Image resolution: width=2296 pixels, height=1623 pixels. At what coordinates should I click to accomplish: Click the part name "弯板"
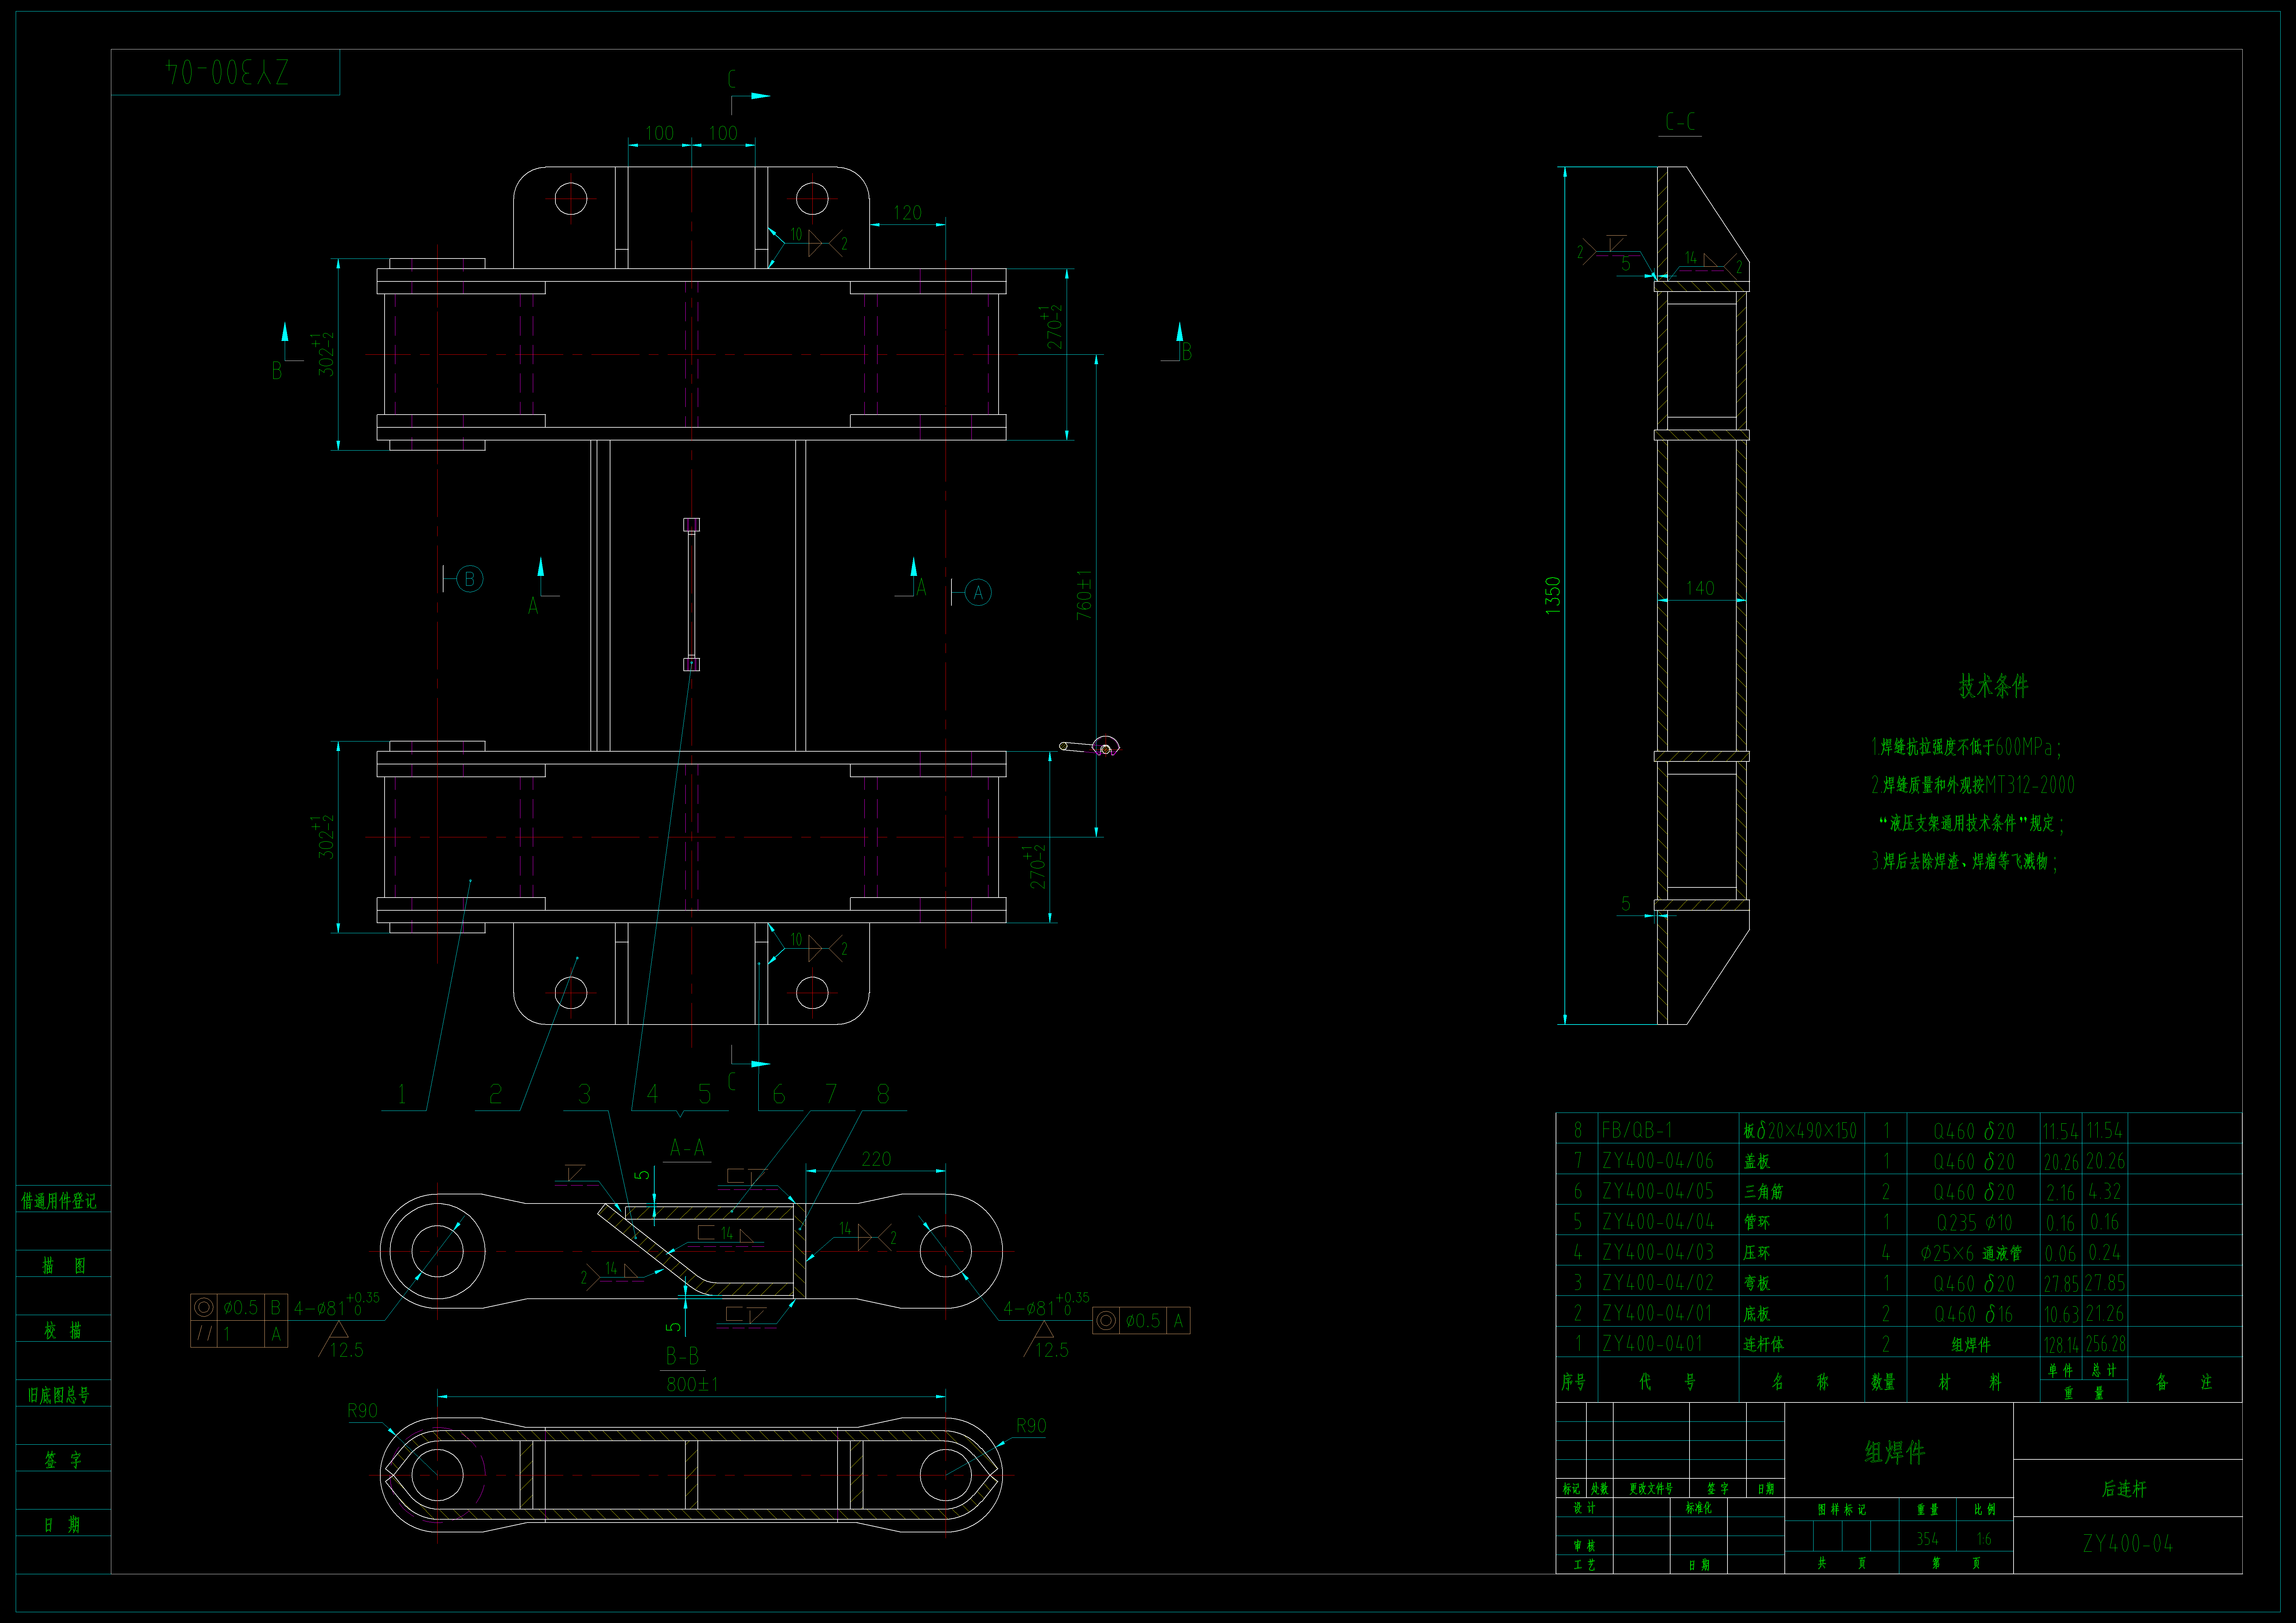pos(1757,1283)
